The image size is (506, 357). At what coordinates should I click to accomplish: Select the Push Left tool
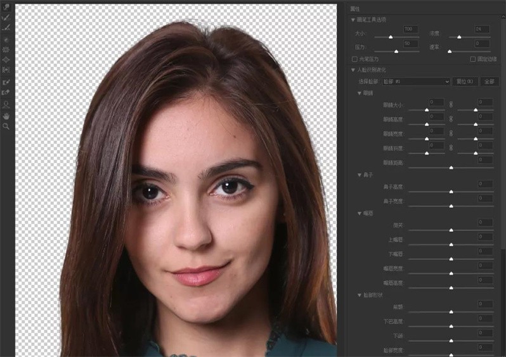pos(6,70)
